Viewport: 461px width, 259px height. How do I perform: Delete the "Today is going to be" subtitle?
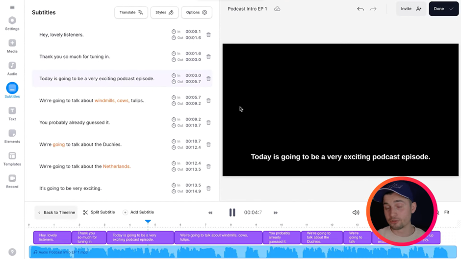coord(208,78)
